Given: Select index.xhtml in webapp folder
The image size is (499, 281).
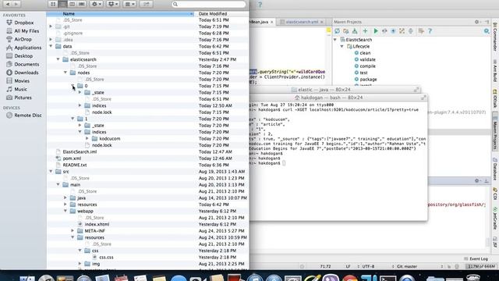Looking at the screenshot, I should click(97, 224).
